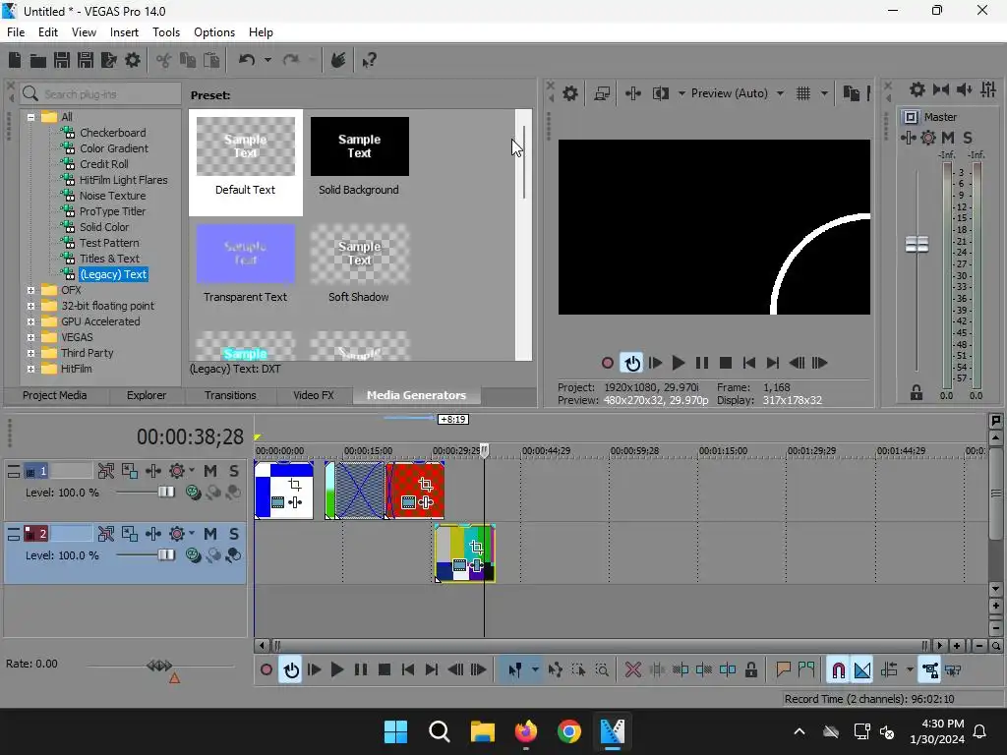Open the Tools menu
The height and width of the screenshot is (755, 1007).
[x=165, y=32]
